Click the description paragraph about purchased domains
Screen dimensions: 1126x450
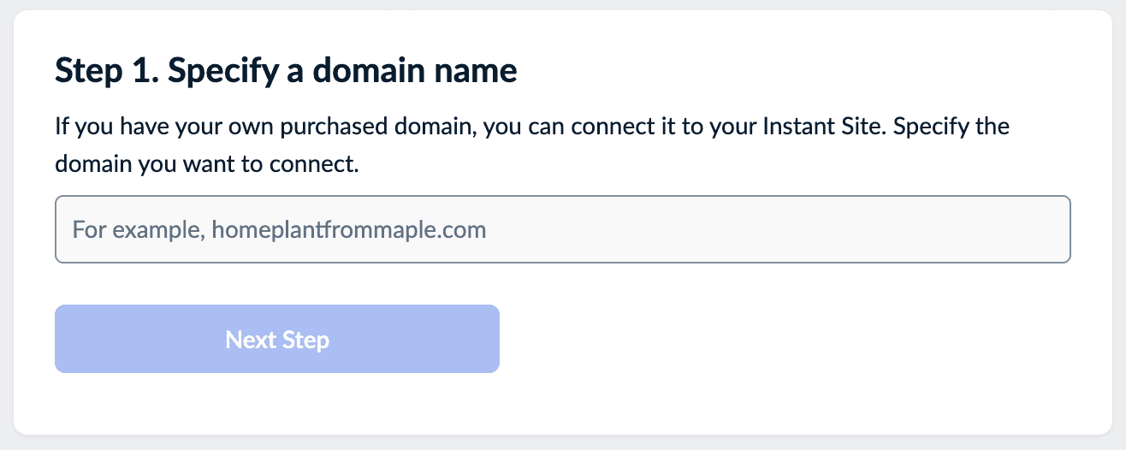(532, 145)
